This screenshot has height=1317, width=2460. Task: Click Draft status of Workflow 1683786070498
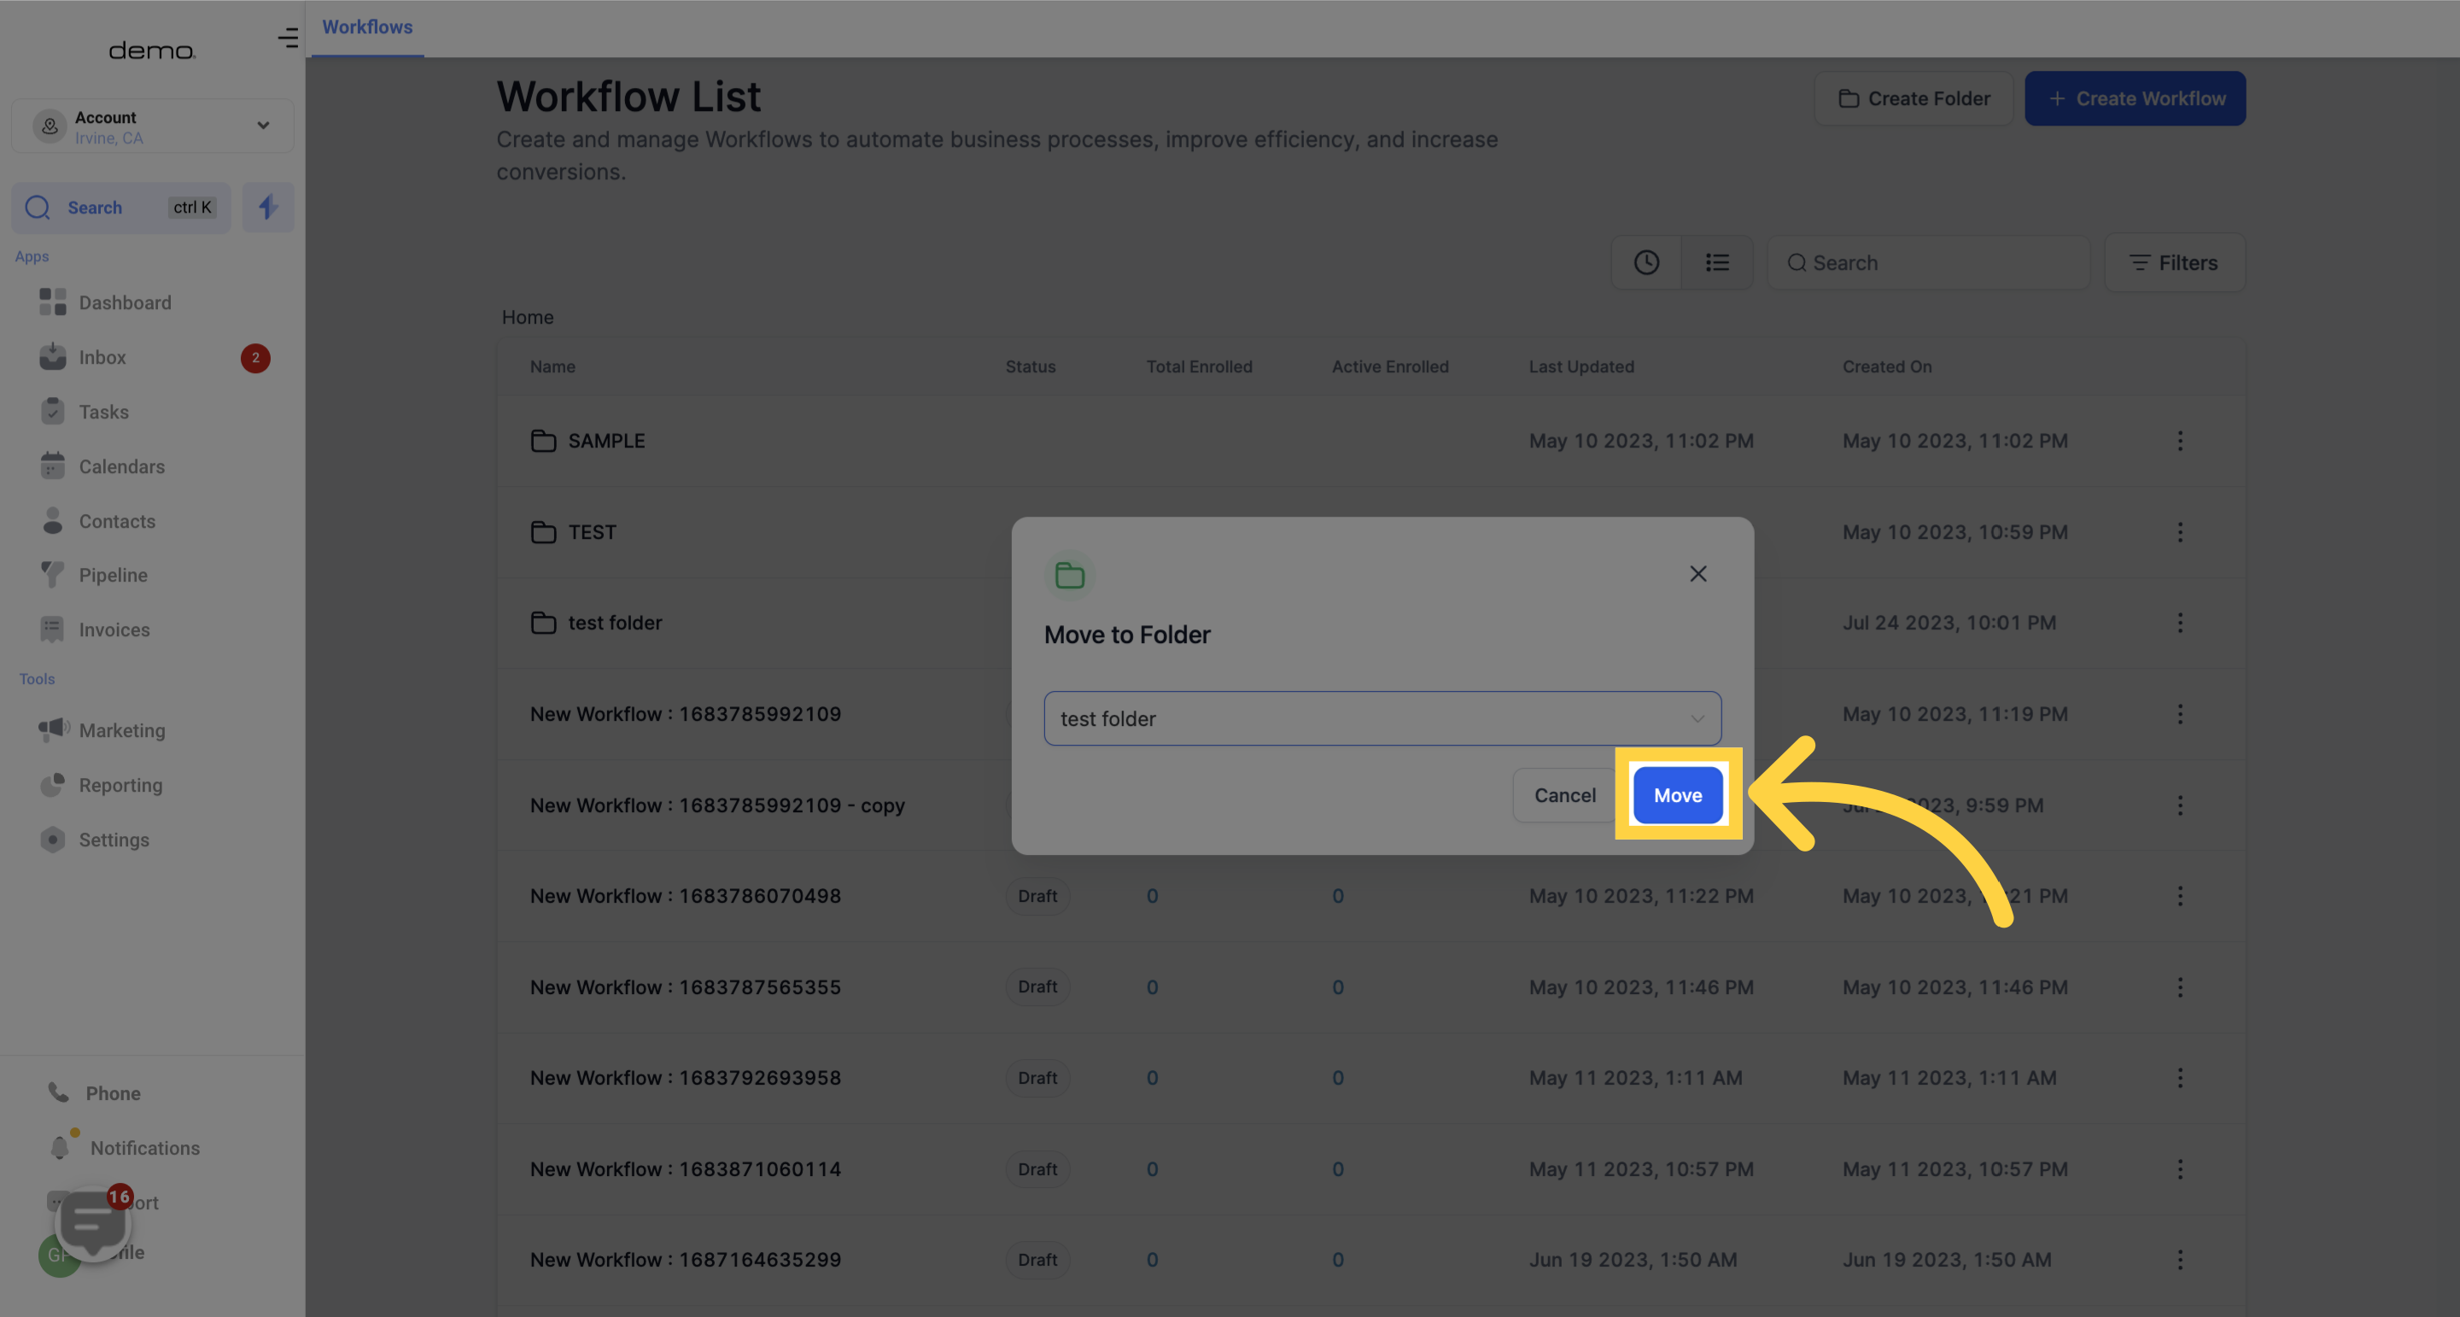[x=1037, y=896]
